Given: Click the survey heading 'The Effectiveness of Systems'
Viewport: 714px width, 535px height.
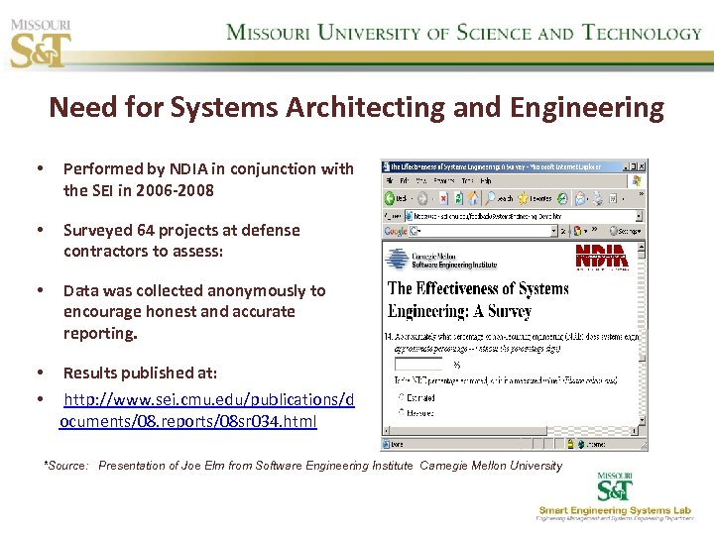Looking at the screenshot, I should click(x=478, y=288).
